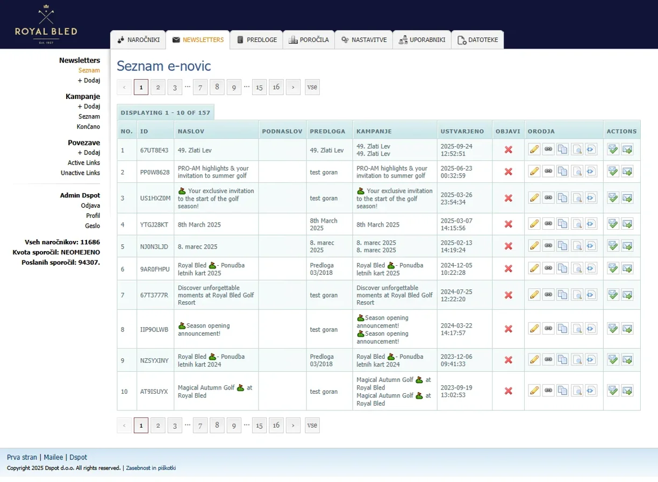Click the pencil edit icon for row AT9ISUYX

534,391
